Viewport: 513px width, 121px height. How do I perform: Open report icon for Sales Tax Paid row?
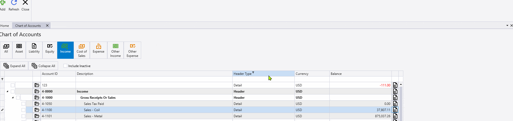point(395,104)
